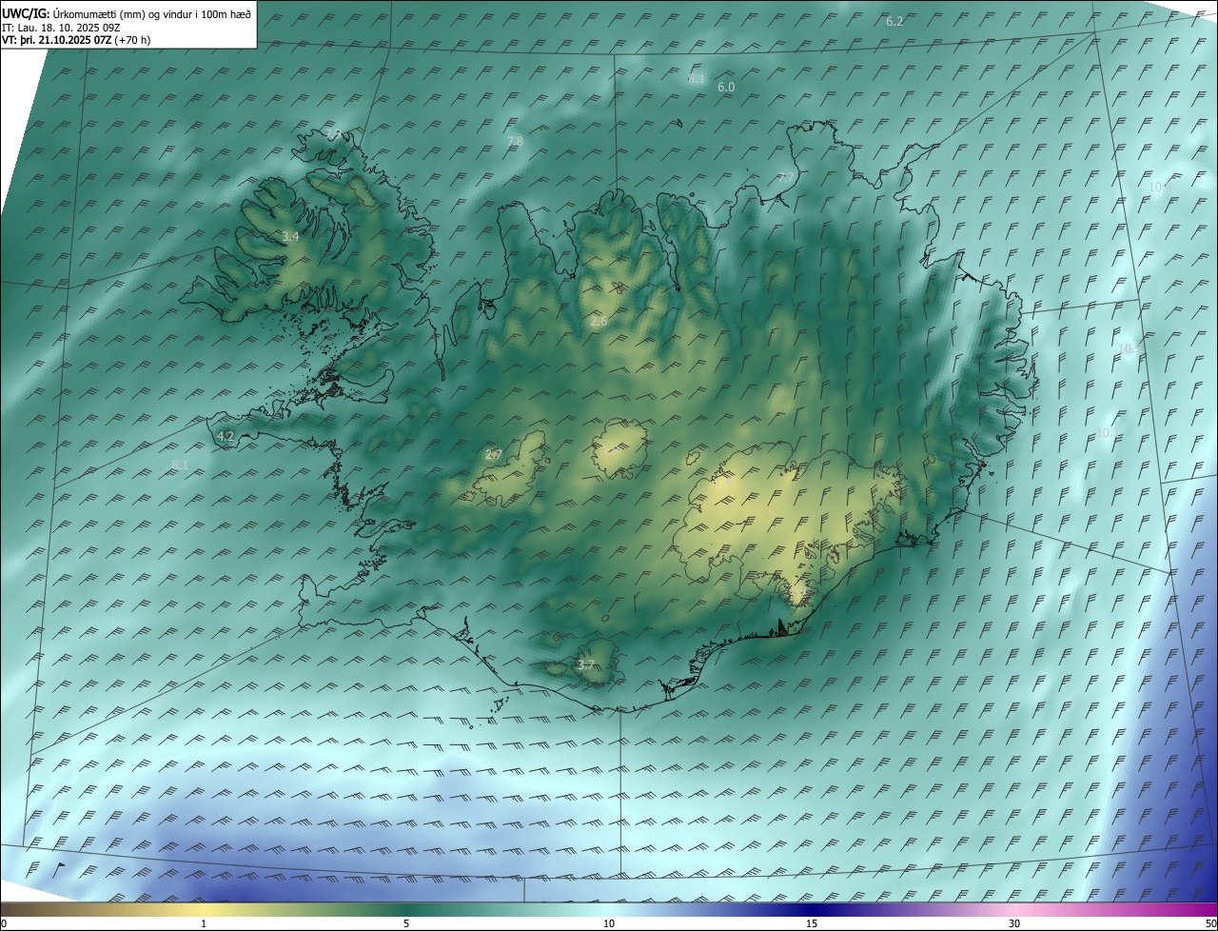Click the 30 tick on the color scale

[x=1014, y=923]
